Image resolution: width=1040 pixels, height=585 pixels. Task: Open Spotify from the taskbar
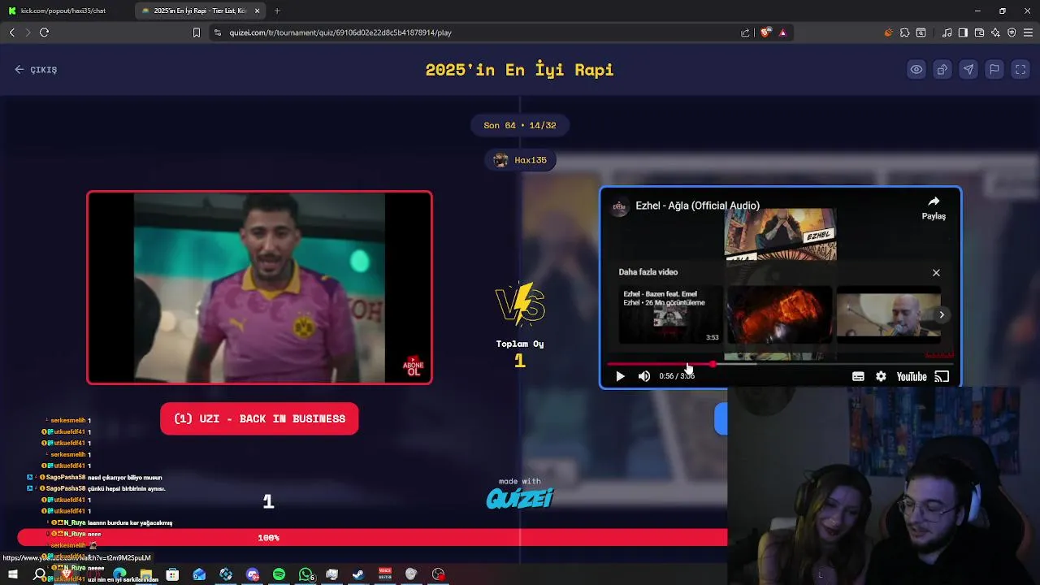279,574
